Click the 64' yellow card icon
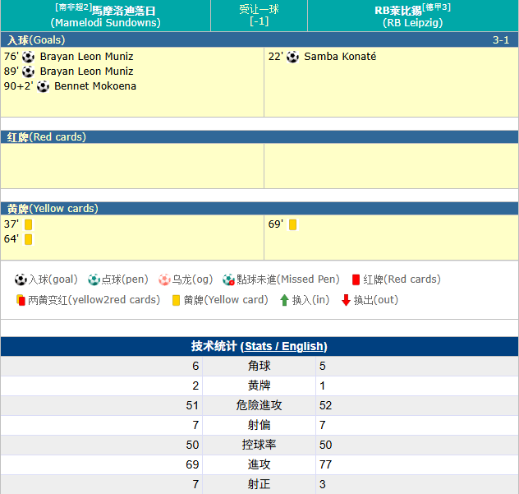Image resolution: width=519 pixels, height=494 pixels. 29,239
